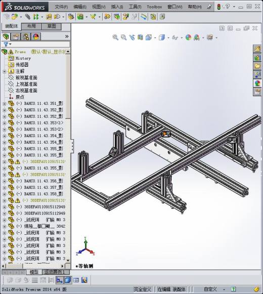263x294 pixels.
Task: Select the 前视基准面 plane
Action: (26, 78)
